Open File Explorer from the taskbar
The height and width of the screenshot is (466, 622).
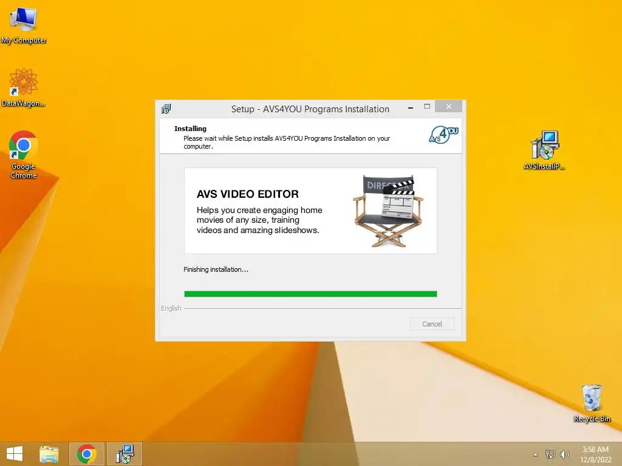pos(49,454)
